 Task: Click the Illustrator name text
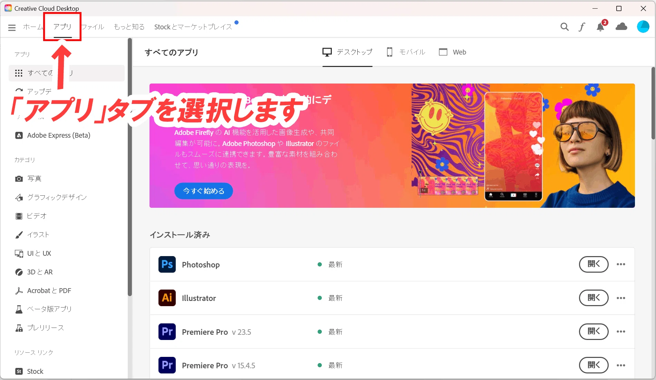coord(199,298)
